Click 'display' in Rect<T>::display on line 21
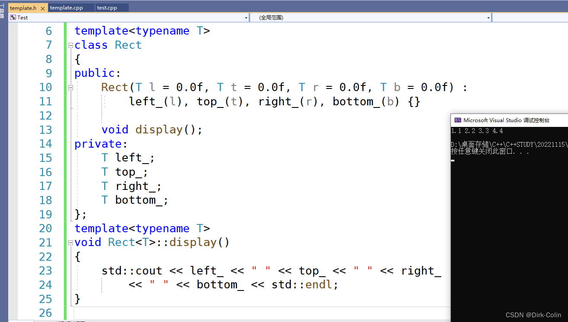Viewport: 568px width, 322px height. point(193,243)
